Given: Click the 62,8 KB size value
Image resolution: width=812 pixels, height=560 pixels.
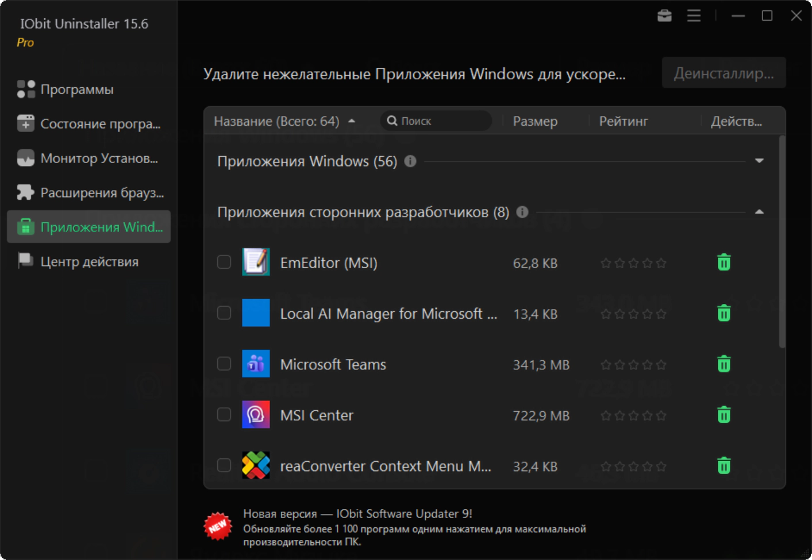Looking at the screenshot, I should click(x=535, y=263).
